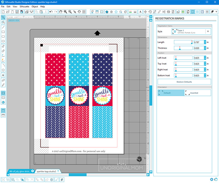Click the Length spinner arrows
Viewport: 219px width, 183px height.
coord(205,42)
